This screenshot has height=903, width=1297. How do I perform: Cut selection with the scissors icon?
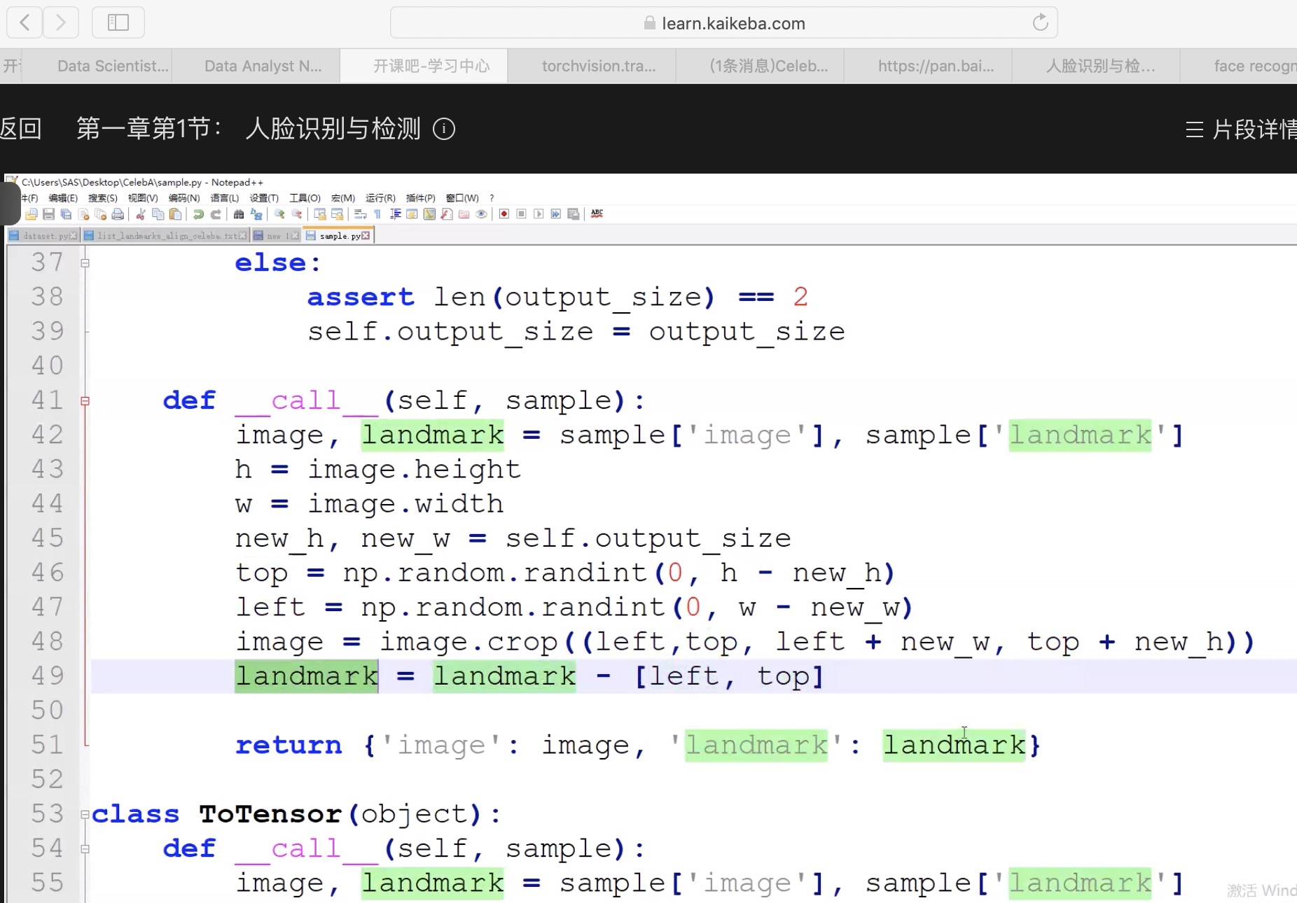141,214
